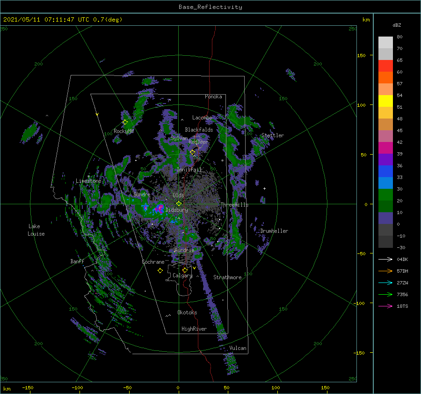Click the Vulcan label
This screenshot has height=394, width=421.
(x=238, y=348)
